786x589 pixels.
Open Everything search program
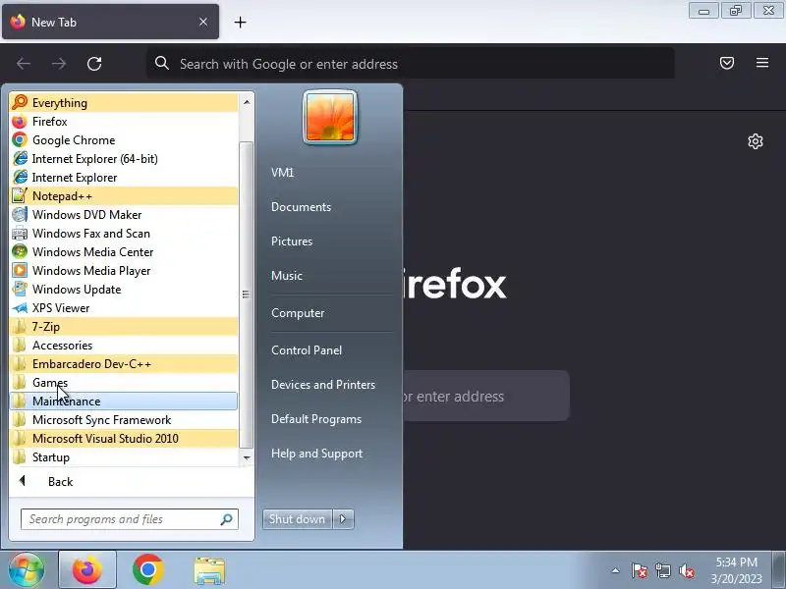pyautogui.click(x=124, y=103)
